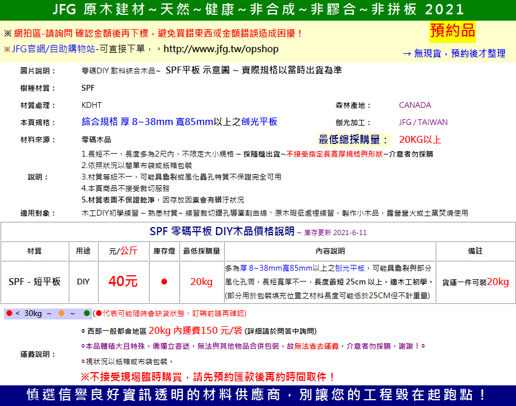Click the 零碼木品 material source value
This screenshot has width=516, height=406.
[x=96, y=139]
